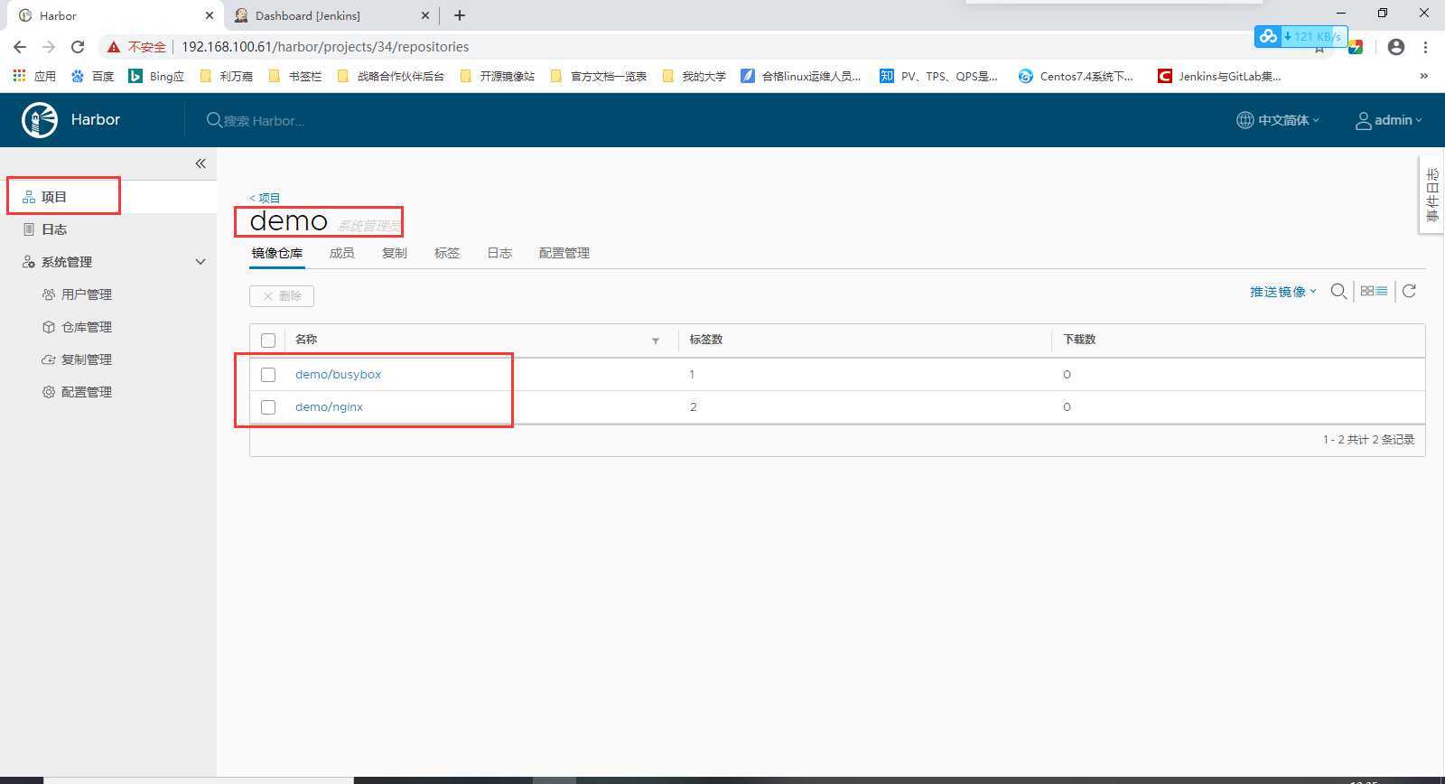
Task: Open the 事件日志 side panel tab
Action: [x=1431, y=195]
